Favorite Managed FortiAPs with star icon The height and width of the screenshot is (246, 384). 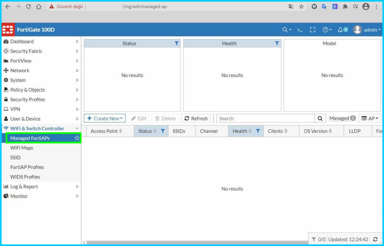77,138
